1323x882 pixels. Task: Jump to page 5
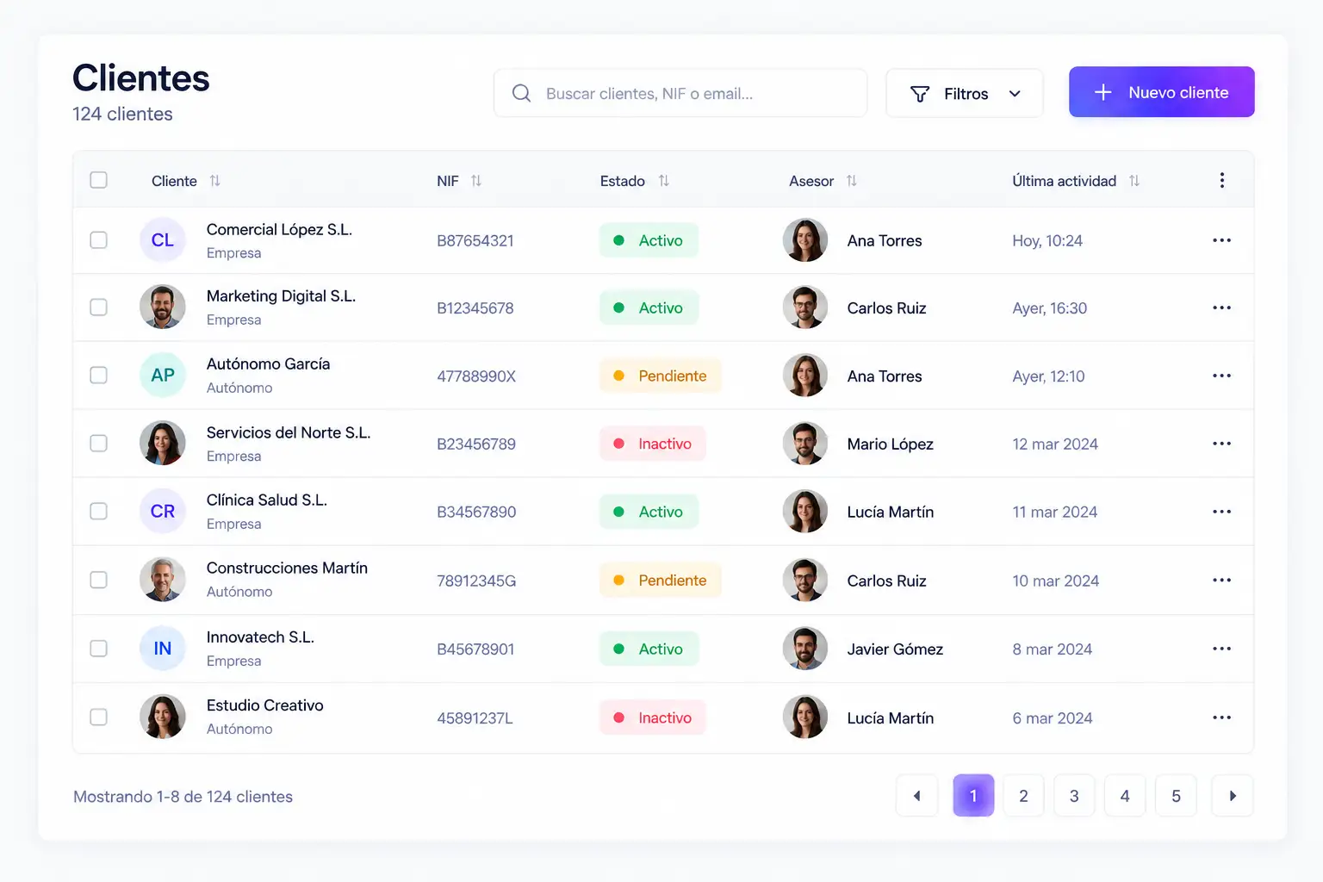tap(1176, 796)
